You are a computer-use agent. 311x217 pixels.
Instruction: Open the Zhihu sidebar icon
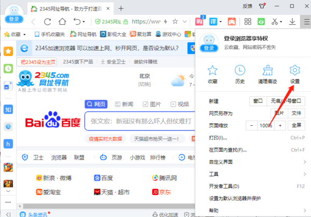[x=8, y=109]
